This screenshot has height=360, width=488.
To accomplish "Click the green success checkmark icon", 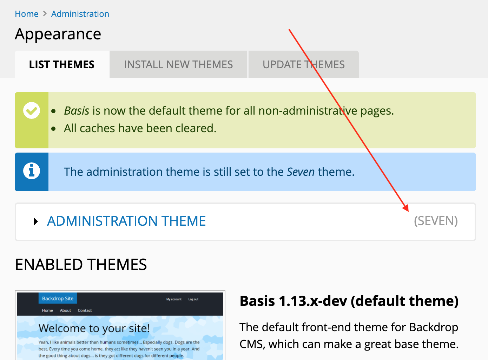I will [32, 110].
